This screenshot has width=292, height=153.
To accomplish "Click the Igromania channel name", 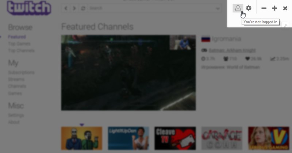I will [x=226, y=39].
